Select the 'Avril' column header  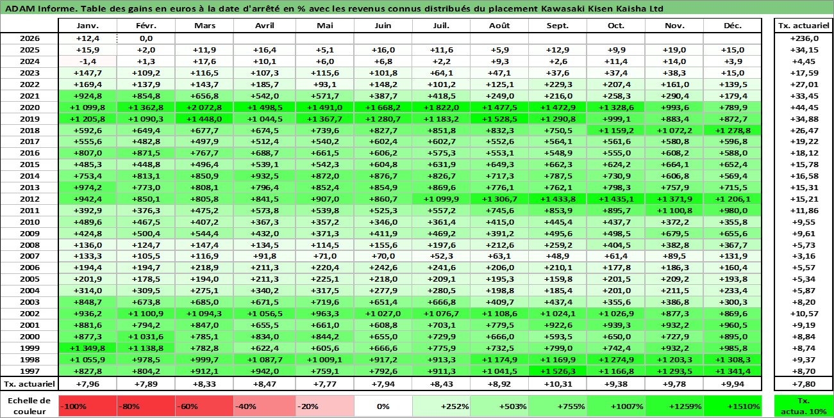click(x=265, y=26)
